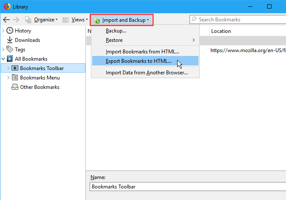Toggle the Import and Backup menu button
This screenshot has width=286, height=200.
pos(122,20)
